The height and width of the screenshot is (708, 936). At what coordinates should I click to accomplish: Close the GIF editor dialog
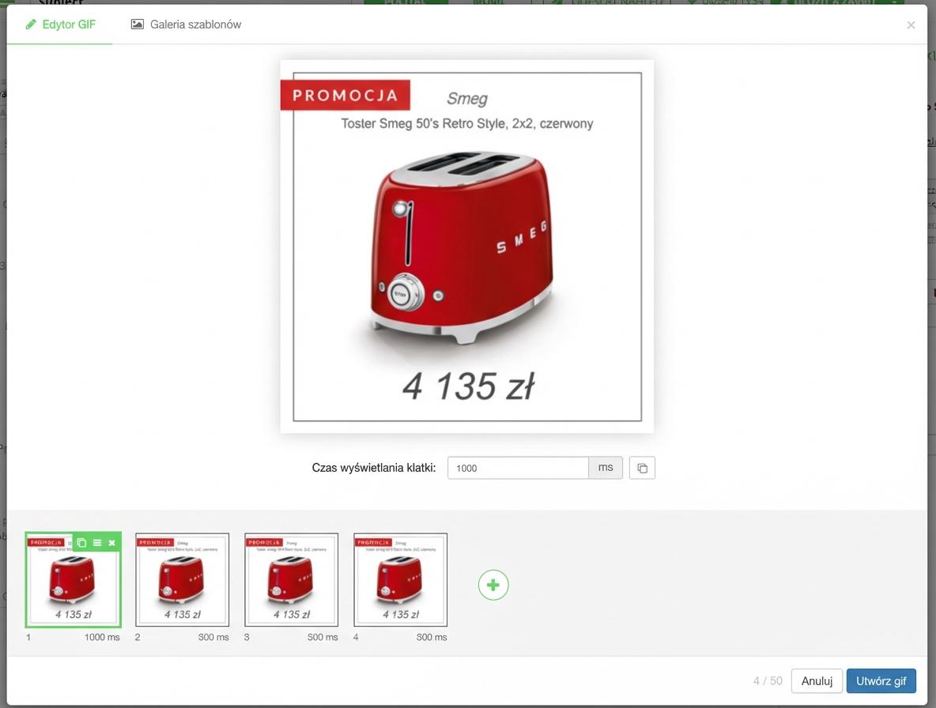click(x=911, y=25)
